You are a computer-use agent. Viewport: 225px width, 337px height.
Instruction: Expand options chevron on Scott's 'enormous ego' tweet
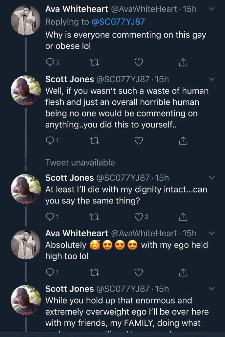point(212,289)
